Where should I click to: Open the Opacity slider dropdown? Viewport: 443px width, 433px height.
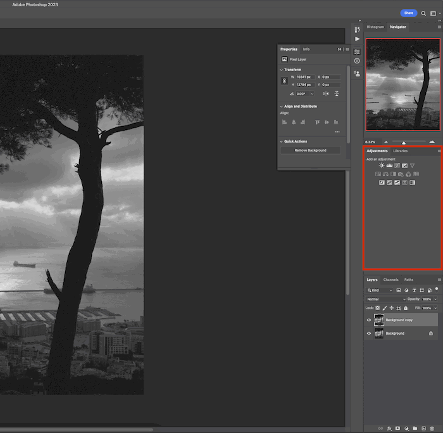[435, 299]
